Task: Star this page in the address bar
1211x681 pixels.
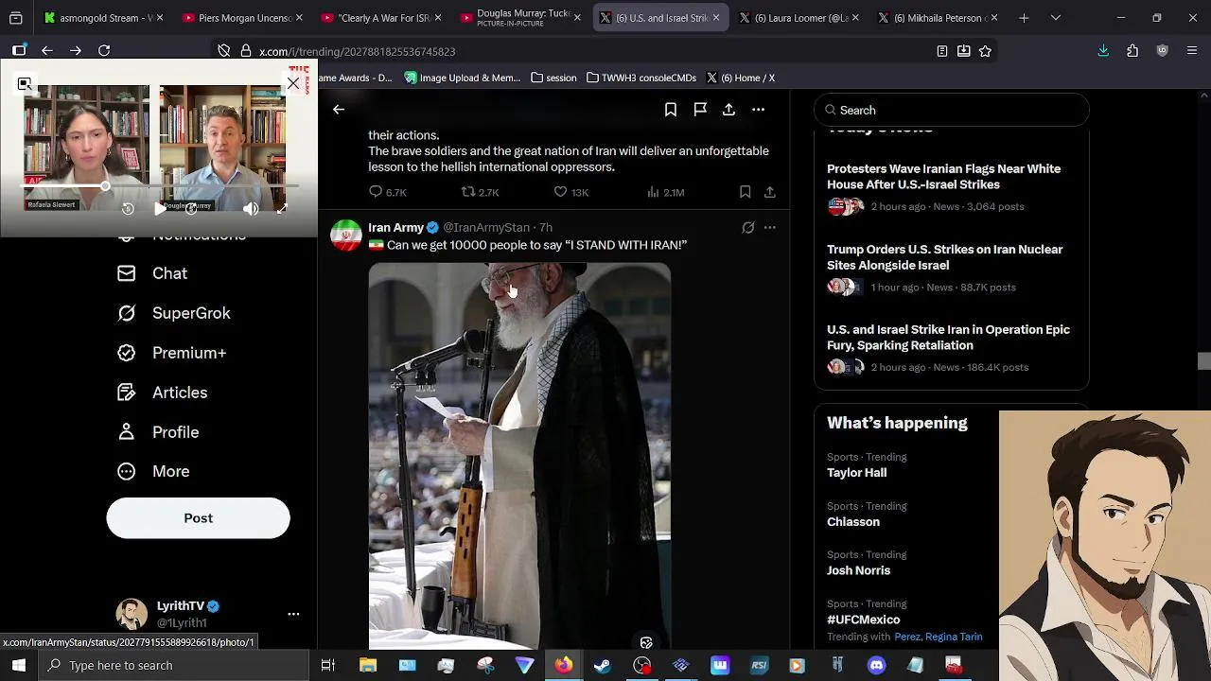Action: tap(985, 51)
